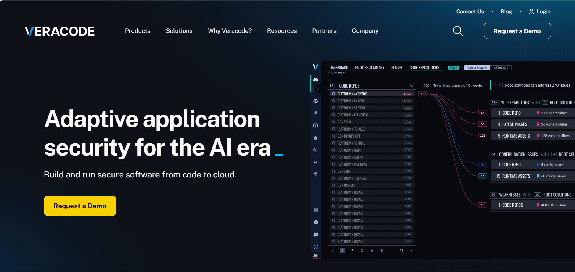The image size is (575, 272).
Task: Select the CODE REPOSITORIES tab
Action: tap(424, 68)
